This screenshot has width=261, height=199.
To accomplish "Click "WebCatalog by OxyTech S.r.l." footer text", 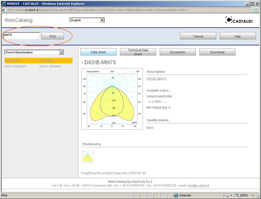I will pyautogui.click(x=130, y=181).
